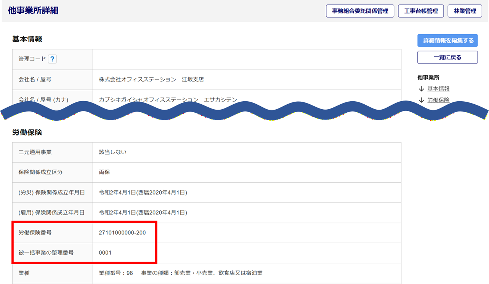This screenshot has height=284, width=489.
Task: Click the katakana company name value
Action: pyautogui.click(x=168, y=100)
